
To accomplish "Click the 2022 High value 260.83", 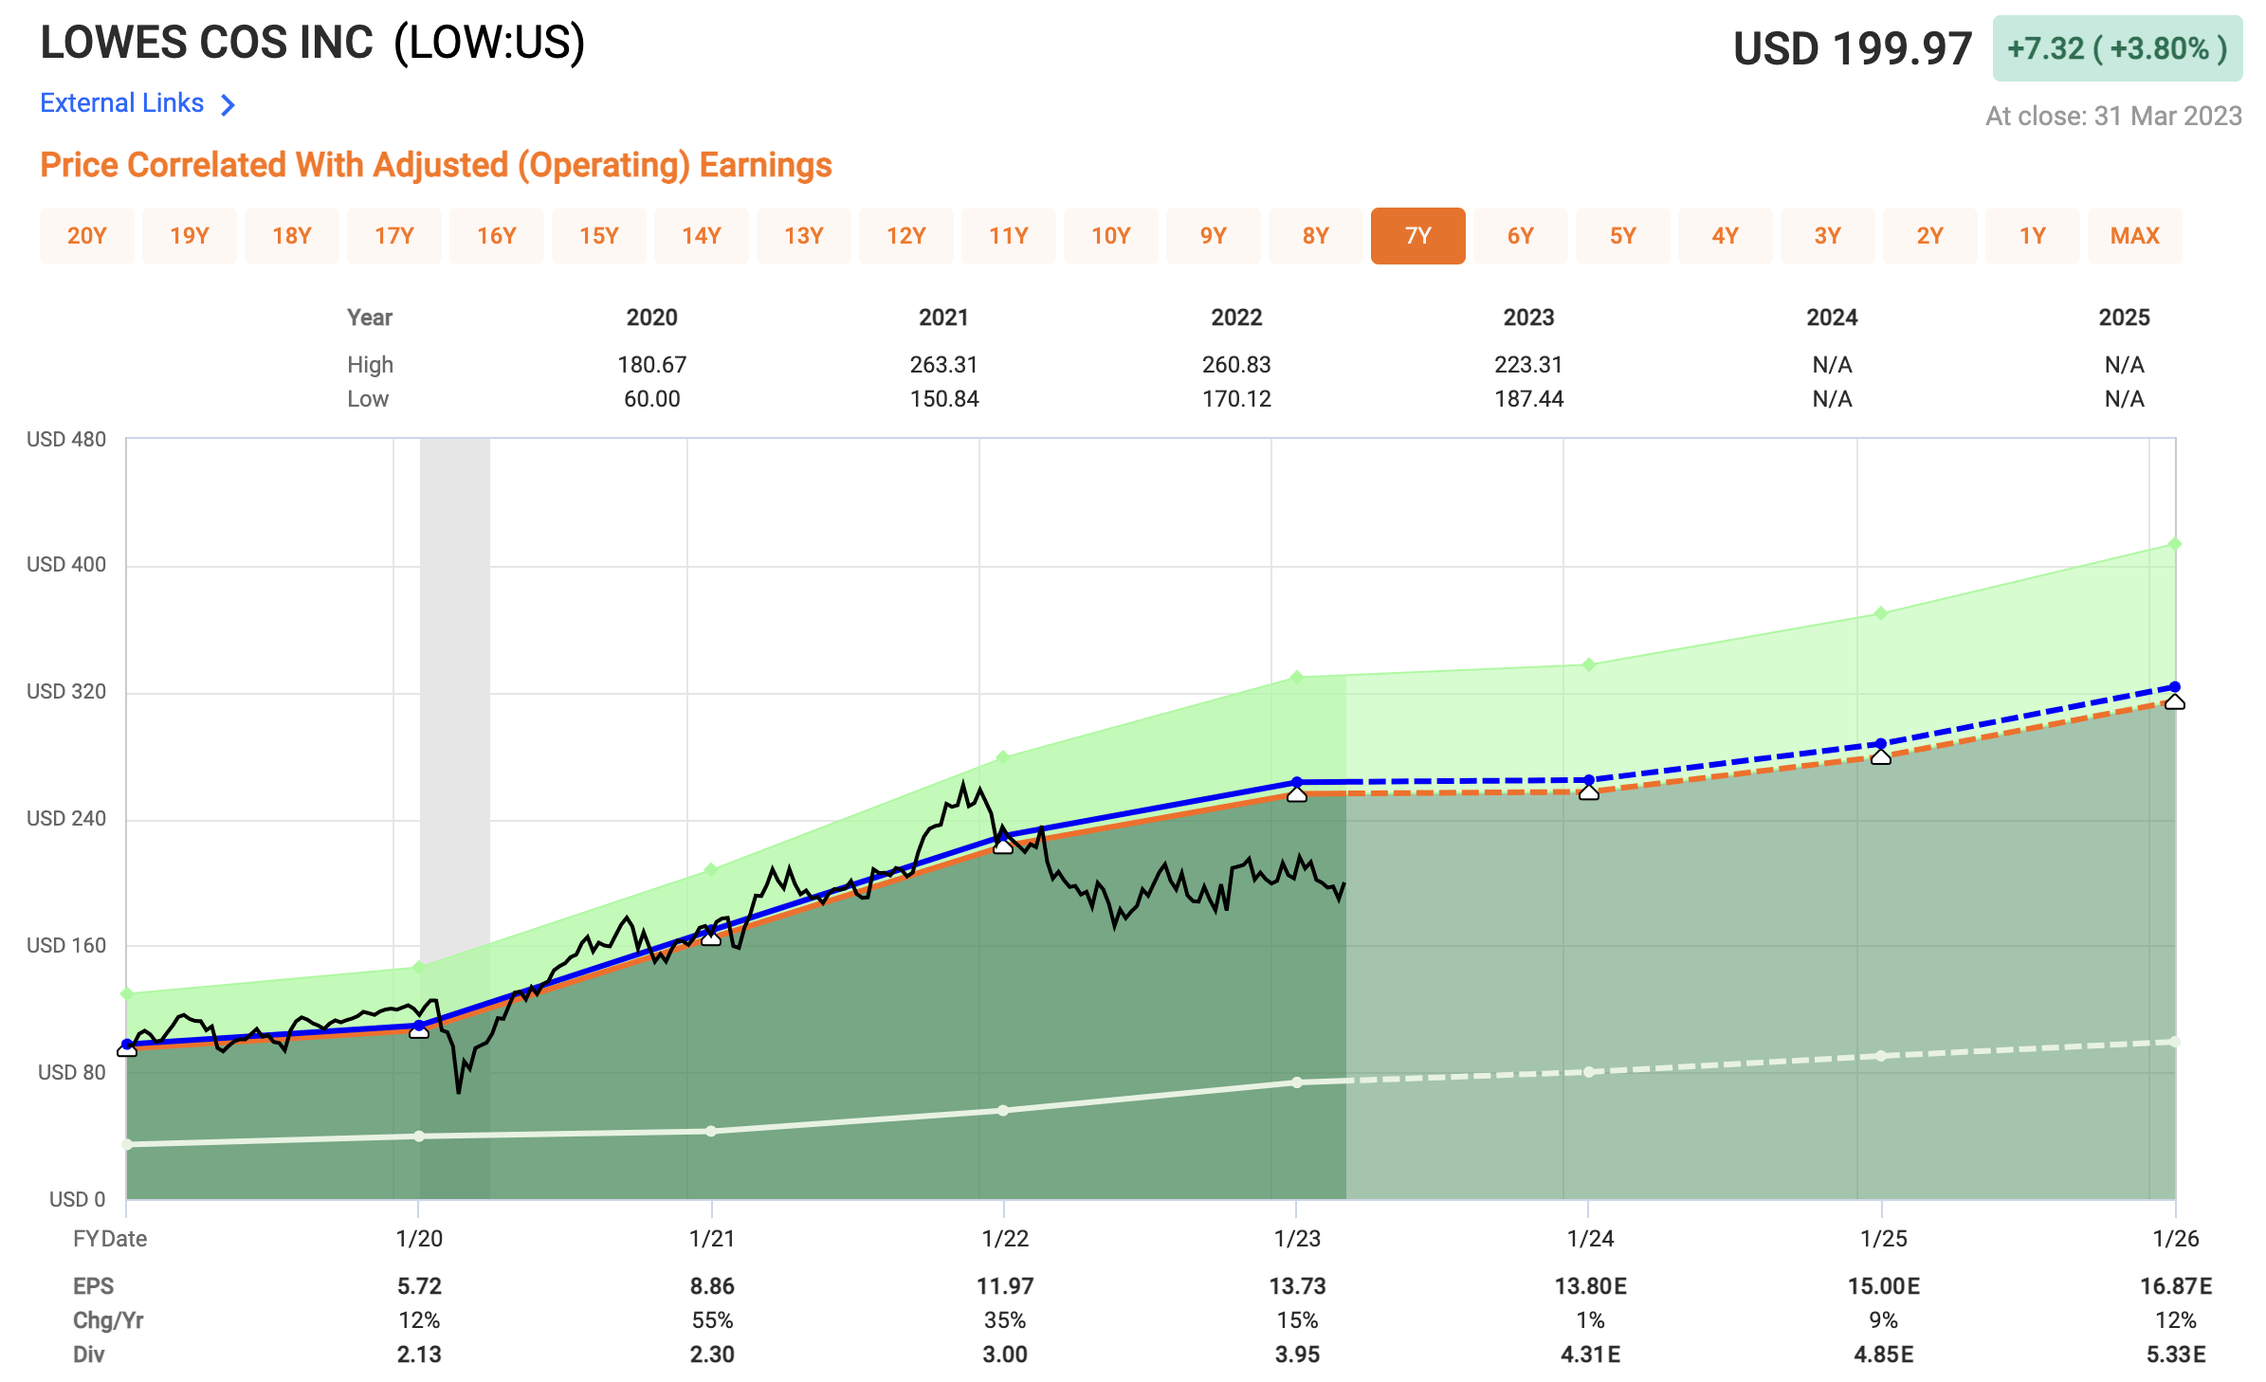I will coord(1236,365).
